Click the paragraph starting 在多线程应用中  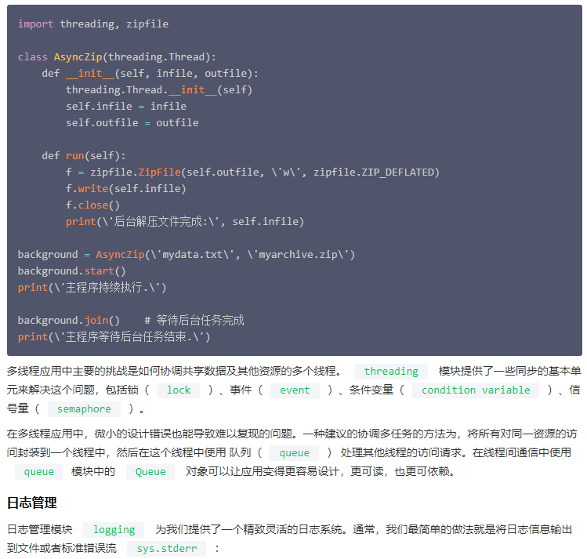[292, 452]
